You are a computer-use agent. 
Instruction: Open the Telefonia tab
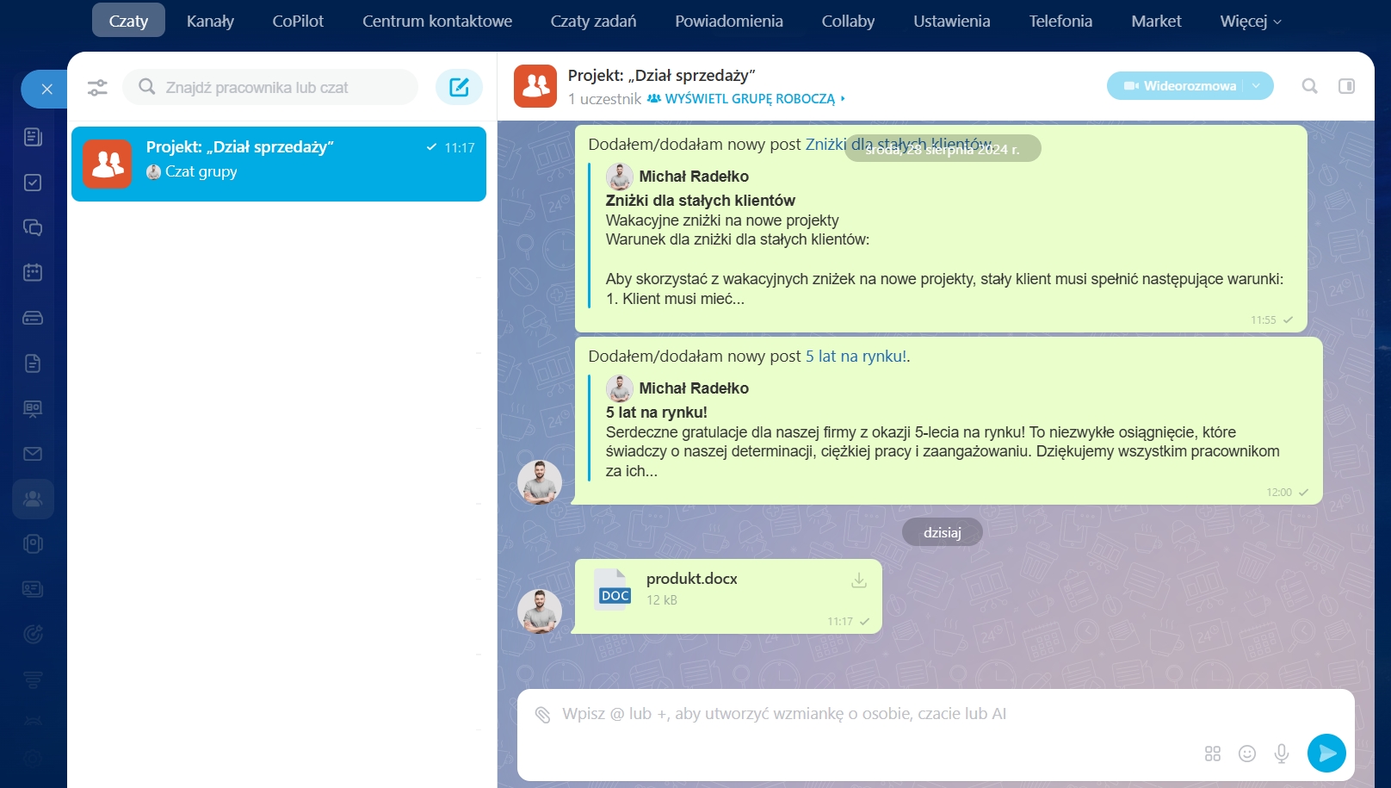[x=1060, y=22]
